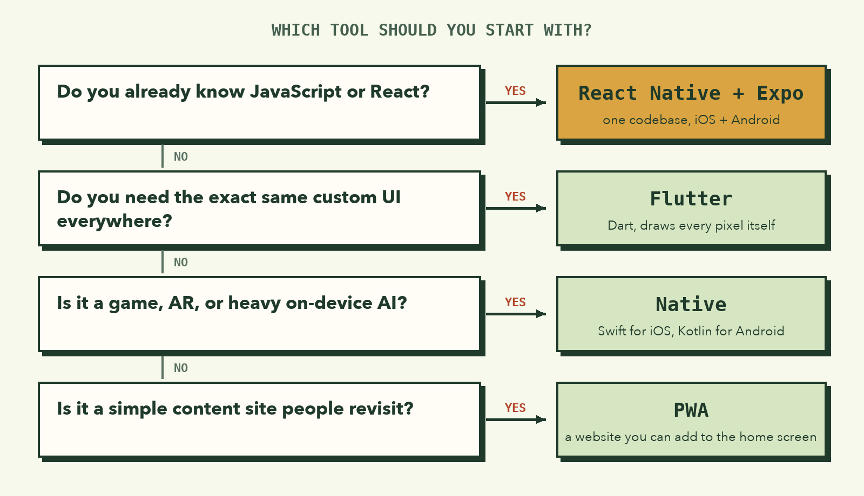Image resolution: width=864 pixels, height=496 pixels.
Task: Click 'a website you can add to the home screen'
Action: 691,437
